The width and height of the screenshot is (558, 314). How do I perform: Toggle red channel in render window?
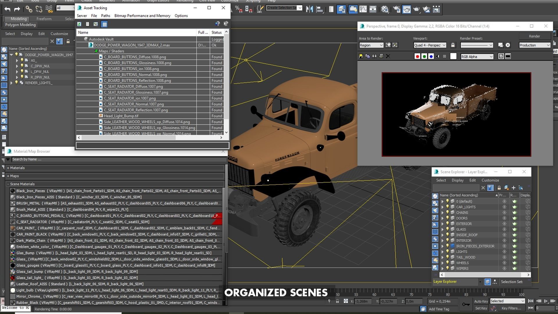(x=417, y=56)
